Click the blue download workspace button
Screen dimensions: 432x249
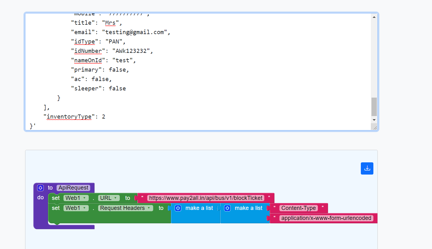[x=367, y=168]
